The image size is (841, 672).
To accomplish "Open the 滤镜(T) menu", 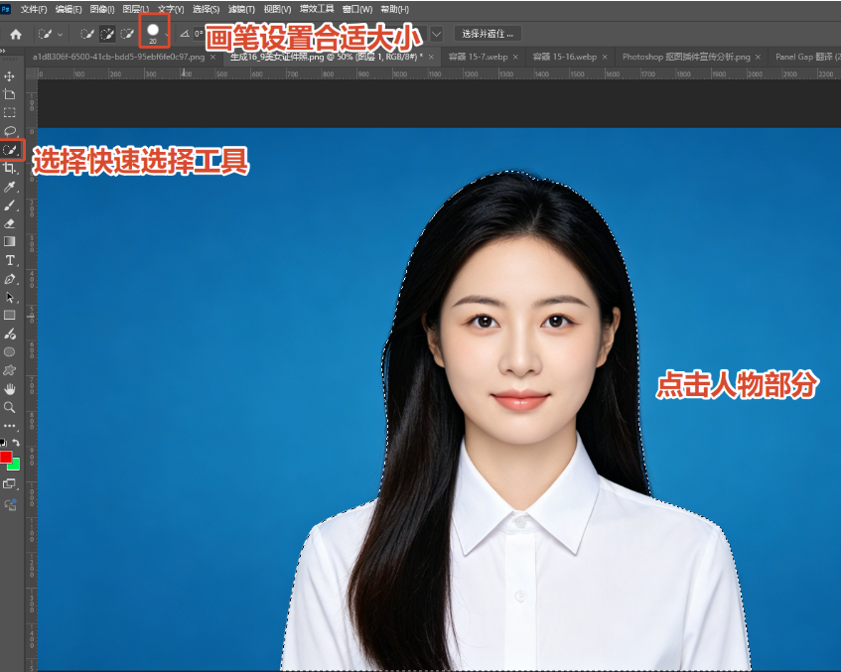I will (x=241, y=9).
